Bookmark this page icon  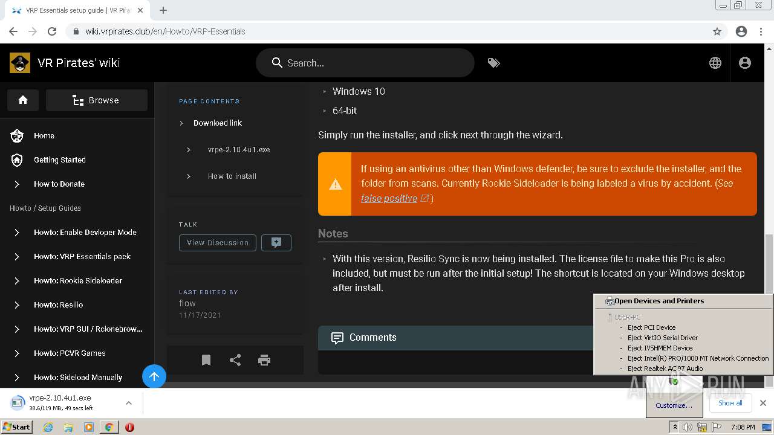(206, 360)
